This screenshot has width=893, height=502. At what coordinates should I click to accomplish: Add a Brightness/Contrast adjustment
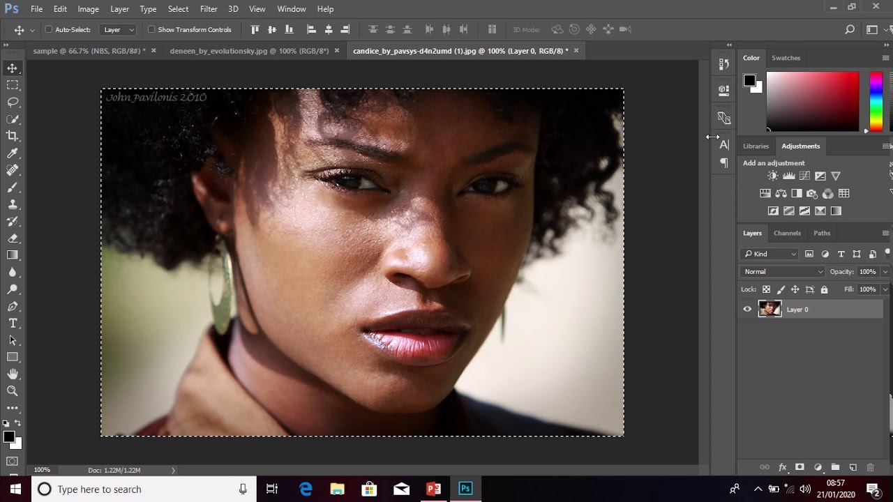pyautogui.click(x=772, y=176)
